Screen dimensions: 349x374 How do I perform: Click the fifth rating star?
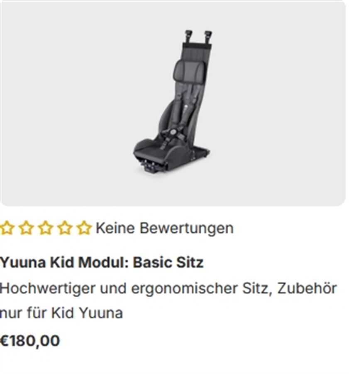(84, 228)
